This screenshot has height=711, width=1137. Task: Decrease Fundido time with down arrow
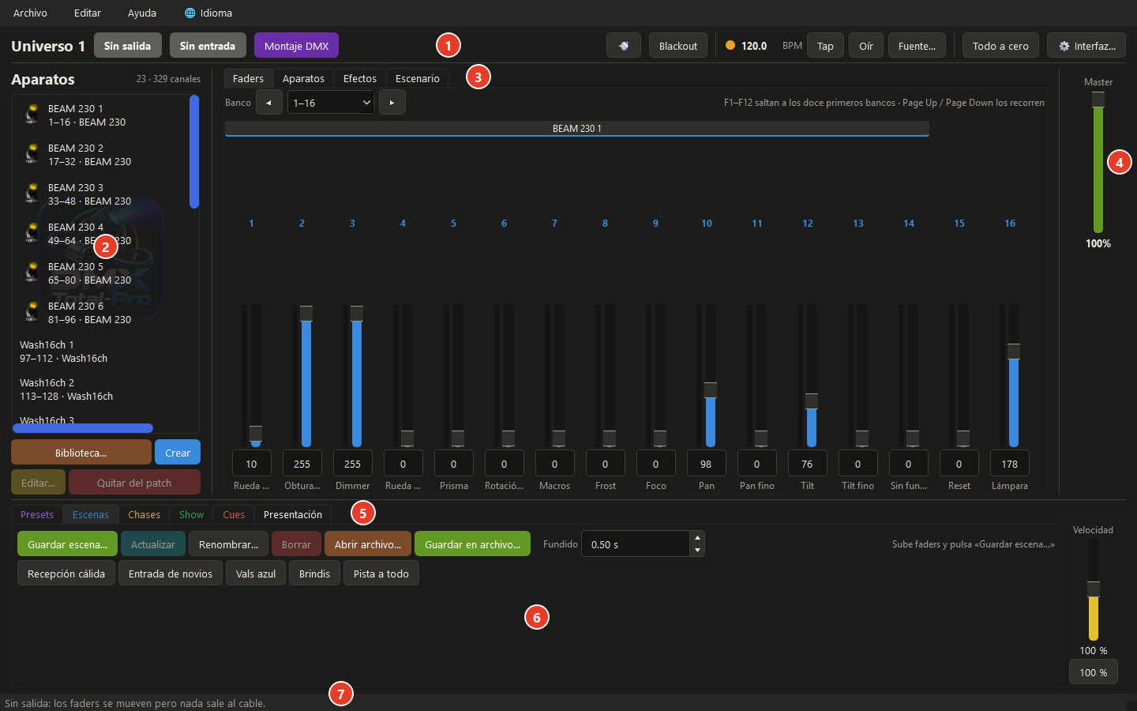click(x=697, y=550)
